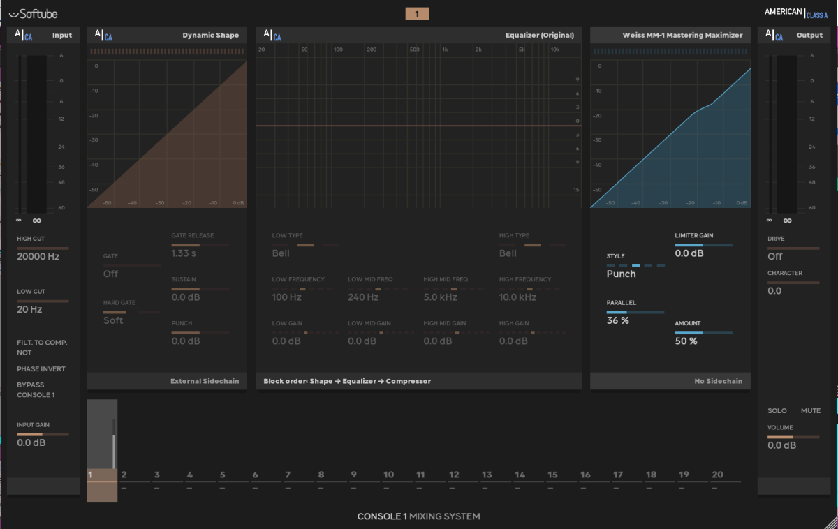Adjust the Gate Release slider
Screen dimensions: 838x529
point(200,245)
